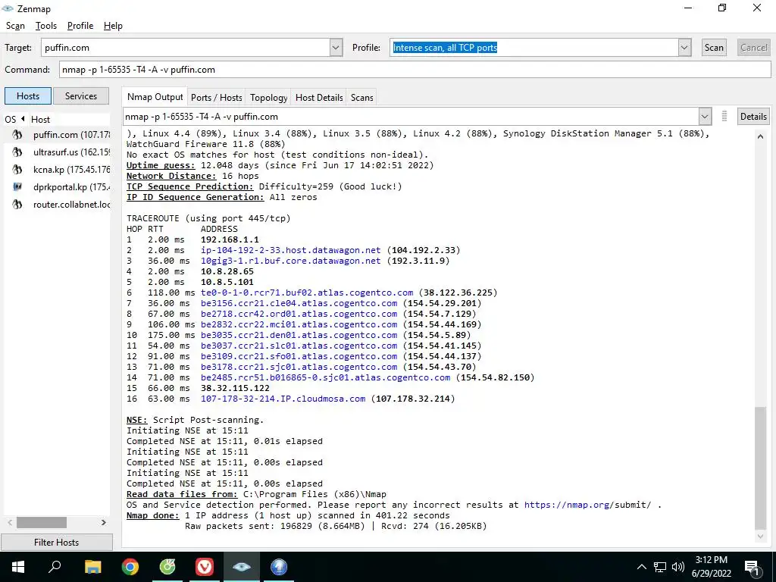Click the output scroll up arrow
Viewport: 776px width, 582px height.
760,136
